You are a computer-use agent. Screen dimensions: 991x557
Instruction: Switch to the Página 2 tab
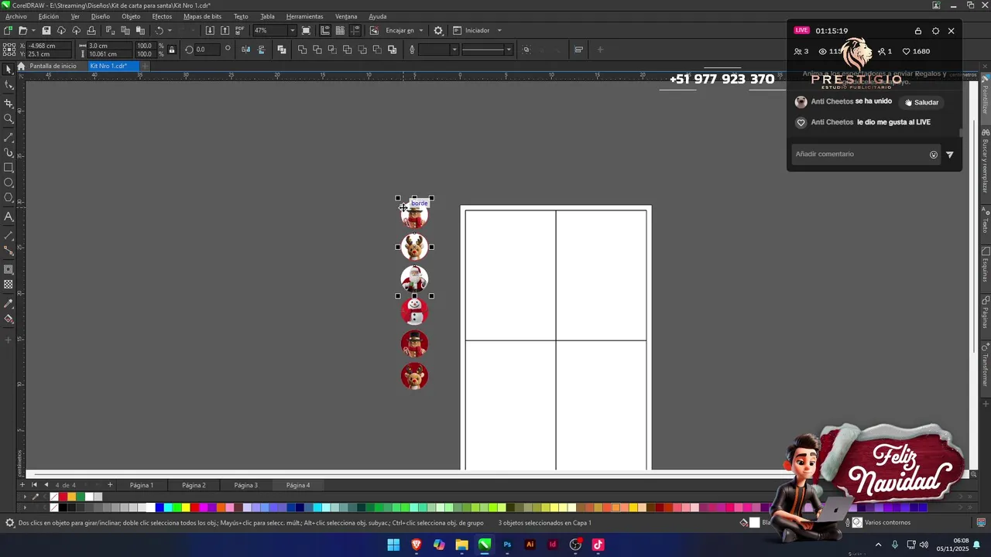coord(194,485)
